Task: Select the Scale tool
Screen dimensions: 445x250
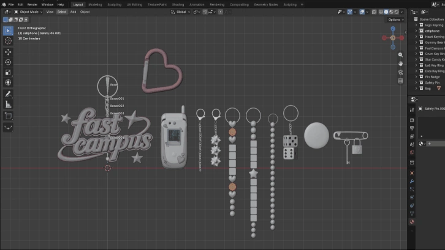Action: [x=8, y=73]
